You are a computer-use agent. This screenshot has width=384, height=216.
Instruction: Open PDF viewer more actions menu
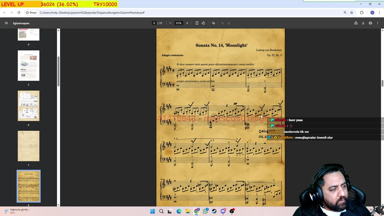pos(378,23)
